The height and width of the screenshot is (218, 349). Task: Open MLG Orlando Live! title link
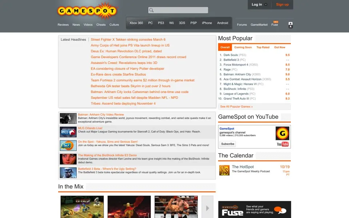pos(90,128)
